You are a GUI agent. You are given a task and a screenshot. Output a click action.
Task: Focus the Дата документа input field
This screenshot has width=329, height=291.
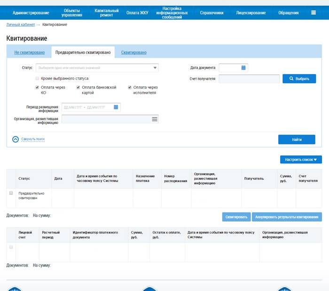pos(233,68)
